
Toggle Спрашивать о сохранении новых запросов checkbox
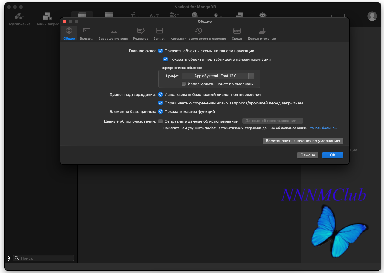(161, 103)
